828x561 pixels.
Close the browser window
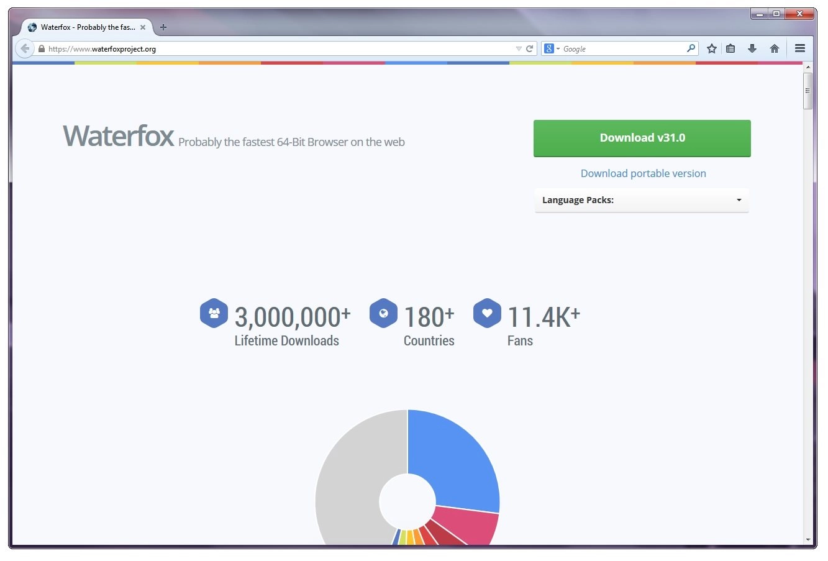(799, 14)
